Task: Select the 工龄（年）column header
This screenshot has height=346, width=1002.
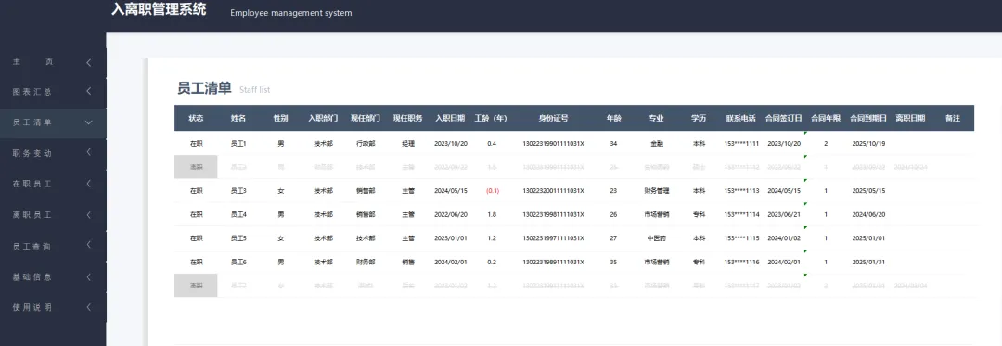Action: pos(492,118)
